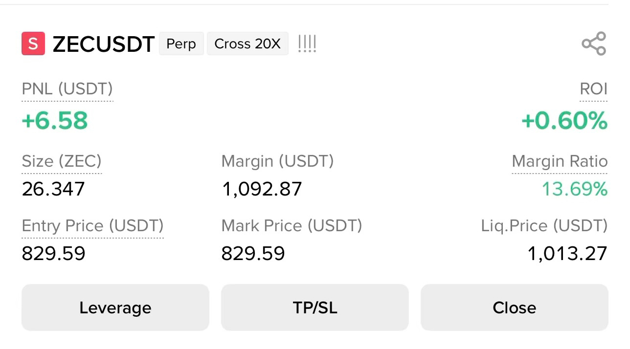This screenshot has height=349, width=630.
Task: Select the +6.58 PNL value
Action: click(55, 120)
